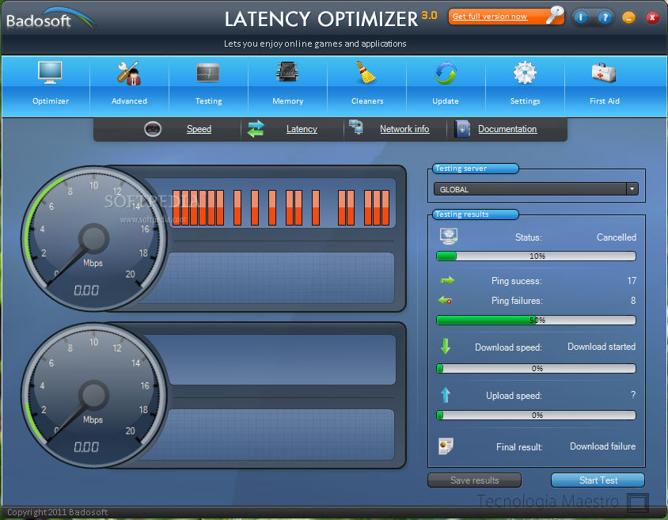This screenshot has width=668, height=520.
Task: Click the Upload speed up arrow icon
Action: pyautogui.click(x=446, y=395)
